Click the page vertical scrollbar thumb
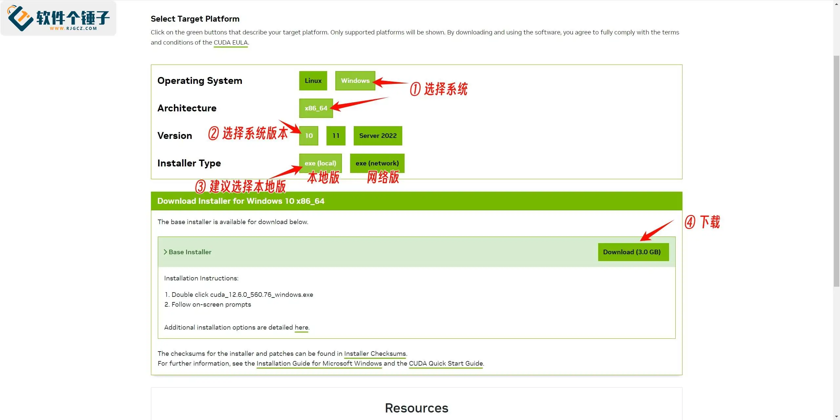Screen dimensions: 840x420 pyautogui.click(x=836, y=171)
